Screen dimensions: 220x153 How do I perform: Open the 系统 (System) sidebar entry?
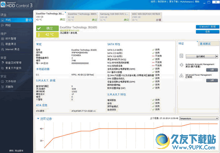pyautogui.click(x=17, y=20)
